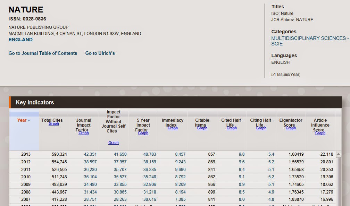Click 2012 immediacy index value 9.243

(180, 162)
